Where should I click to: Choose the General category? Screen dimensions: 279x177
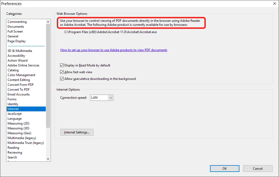26,36
